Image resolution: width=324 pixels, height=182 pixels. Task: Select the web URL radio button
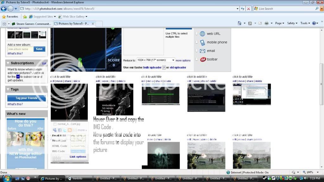pyautogui.click(x=196, y=34)
